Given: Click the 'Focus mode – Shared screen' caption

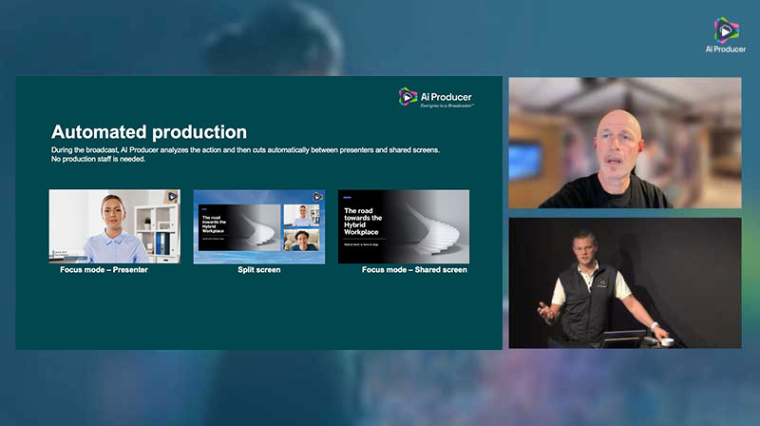Looking at the screenshot, I should coord(414,270).
